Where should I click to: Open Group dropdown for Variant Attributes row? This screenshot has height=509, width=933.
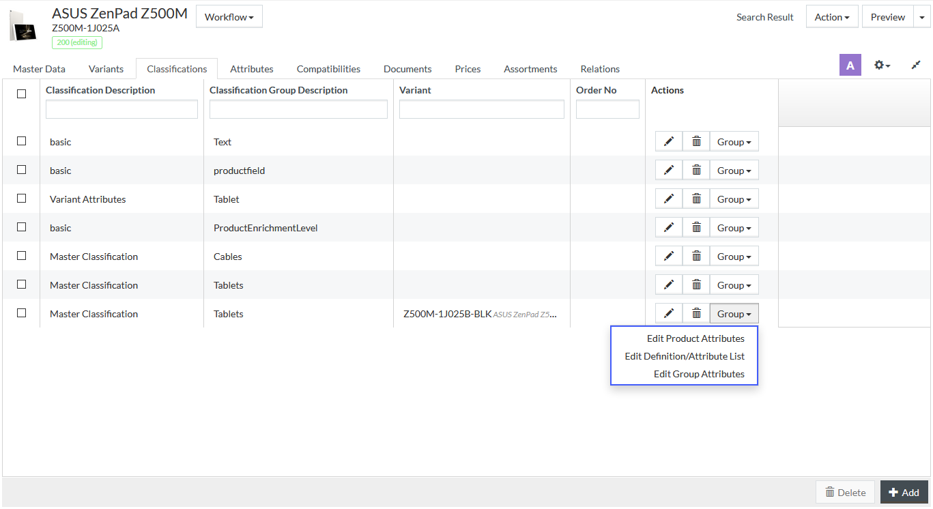[734, 199]
